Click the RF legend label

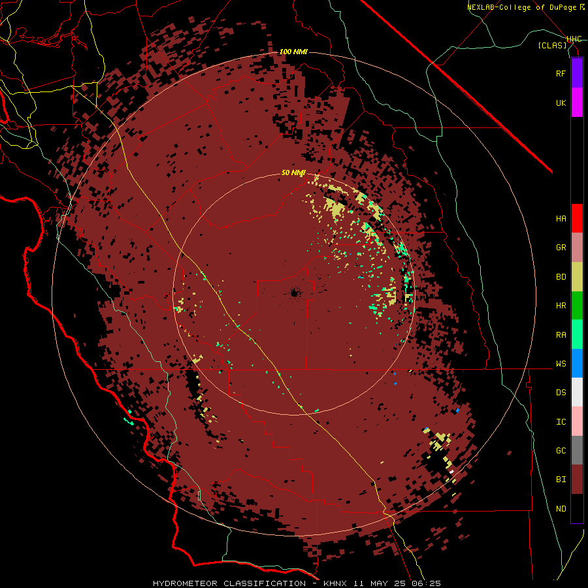(x=561, y=73)
